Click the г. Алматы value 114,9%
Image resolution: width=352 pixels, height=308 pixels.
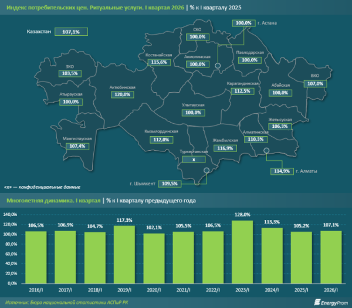coord(282,171)
